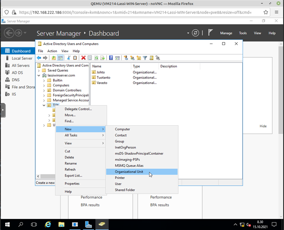Click the Copy clipboard toolbar icon

tap(75, 58)
